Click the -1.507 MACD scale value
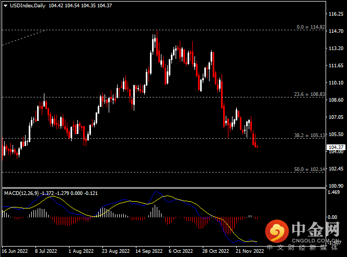The image size is (347, 257). [334, 242]
